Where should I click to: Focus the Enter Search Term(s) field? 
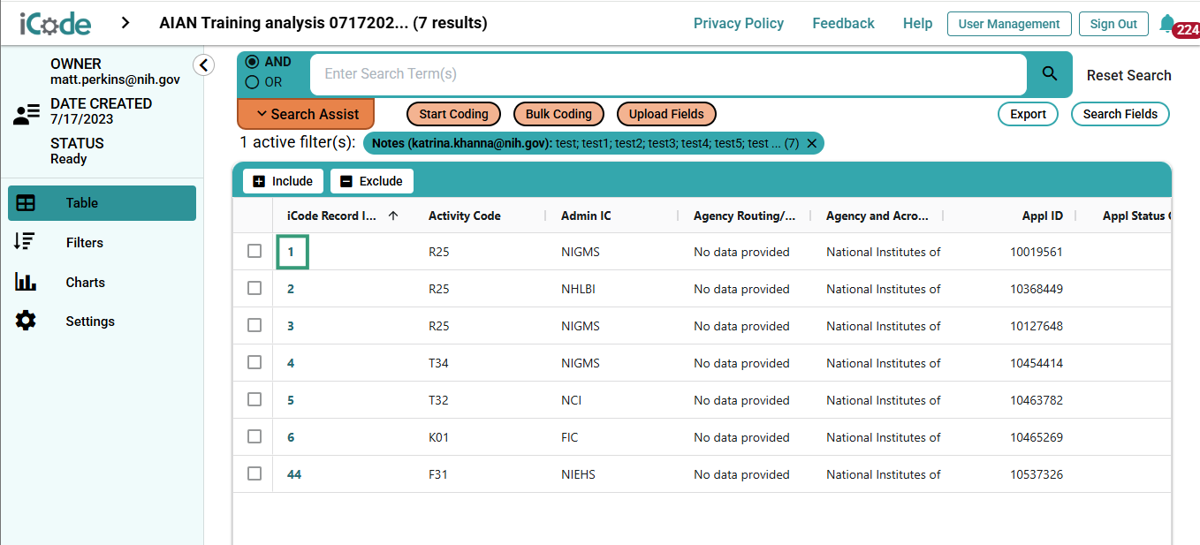pos(668,74)
